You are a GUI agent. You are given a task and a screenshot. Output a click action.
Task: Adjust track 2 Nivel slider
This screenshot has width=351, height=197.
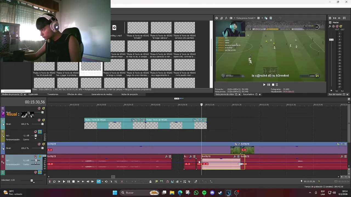[42, 124]
